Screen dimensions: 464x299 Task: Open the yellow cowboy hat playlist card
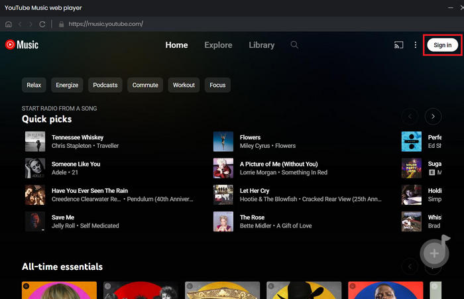click(304, 290)
